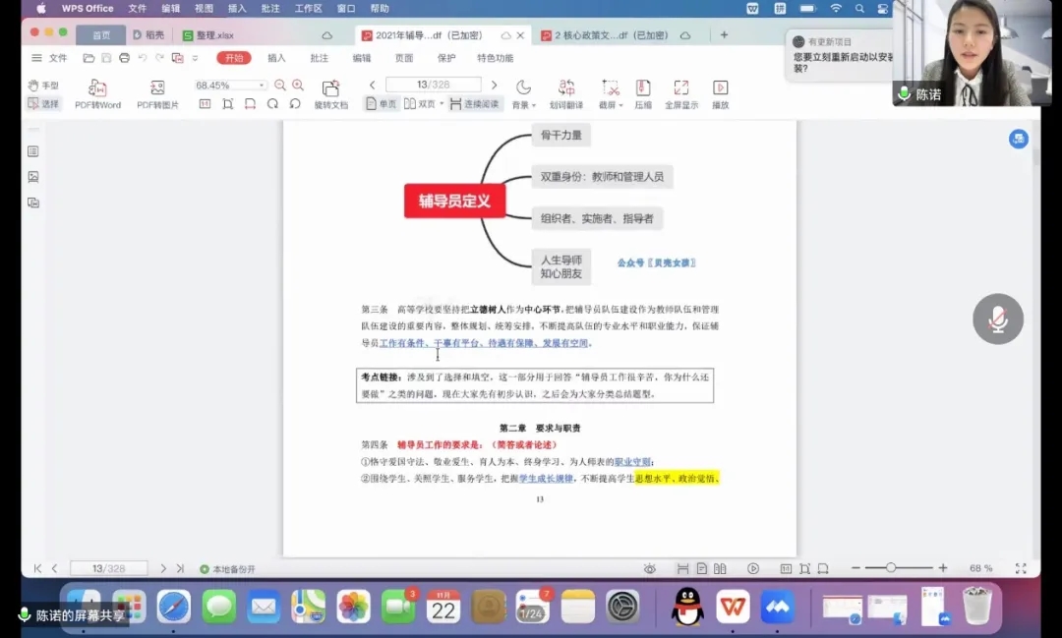Expand the 截屏 screenshot dropdown
The height and width of the screenshot is (638, 1062).
(x=611, y=105)
